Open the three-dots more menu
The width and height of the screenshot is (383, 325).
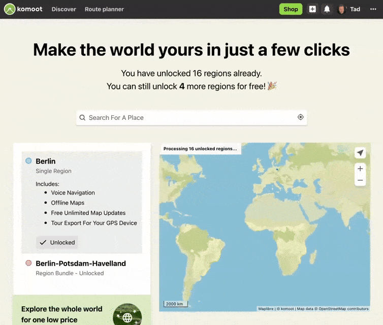pos(373,9)
